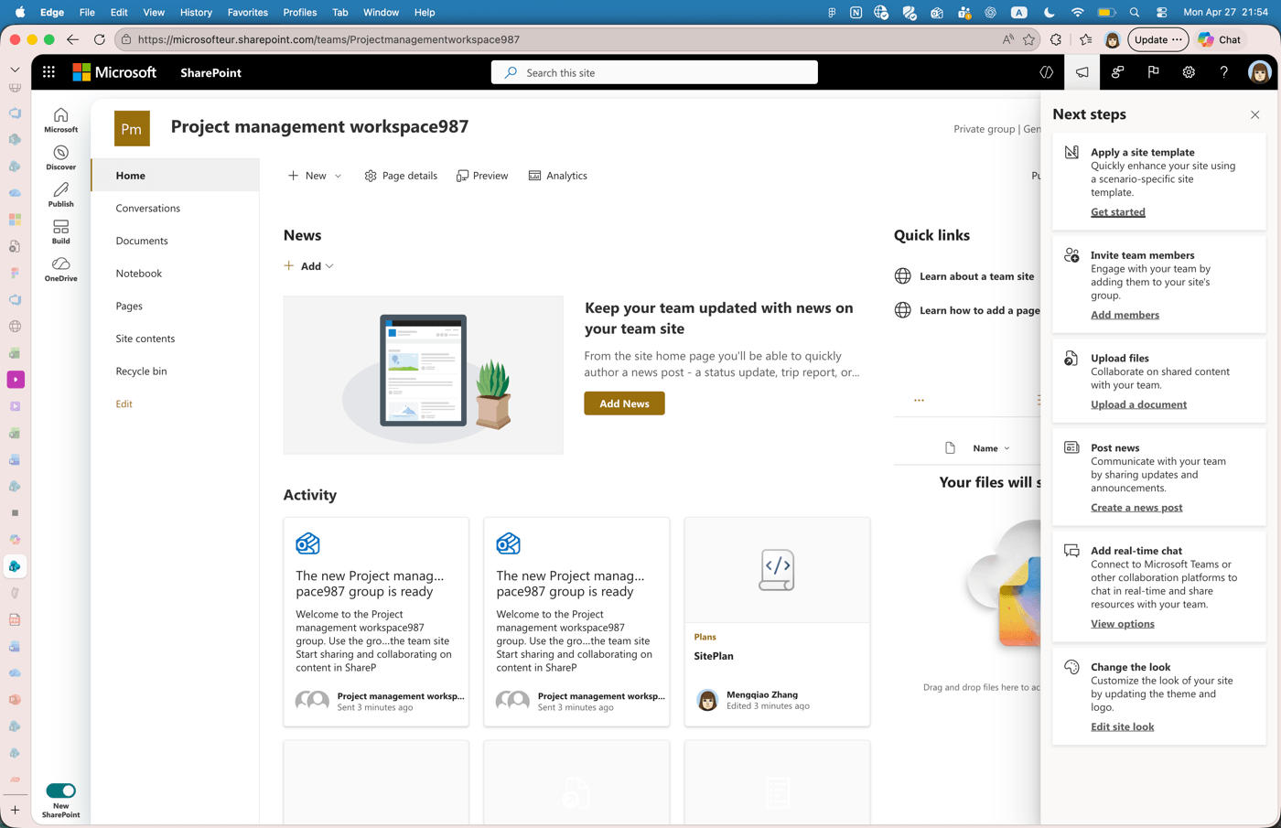Open the Microsoft home icon in sidebar
The image size is (1281, 828).
pyautogui.click(x=60, y=120)
